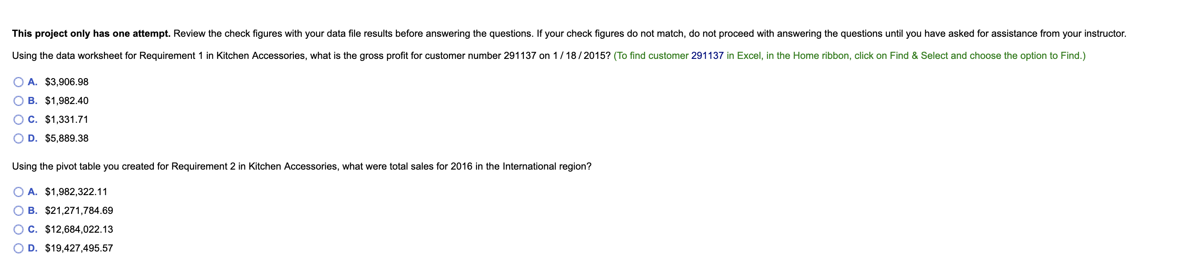Select answer A $1,982,322.11 for question two
1204x264 pixels.
click(x=19, y=192)
